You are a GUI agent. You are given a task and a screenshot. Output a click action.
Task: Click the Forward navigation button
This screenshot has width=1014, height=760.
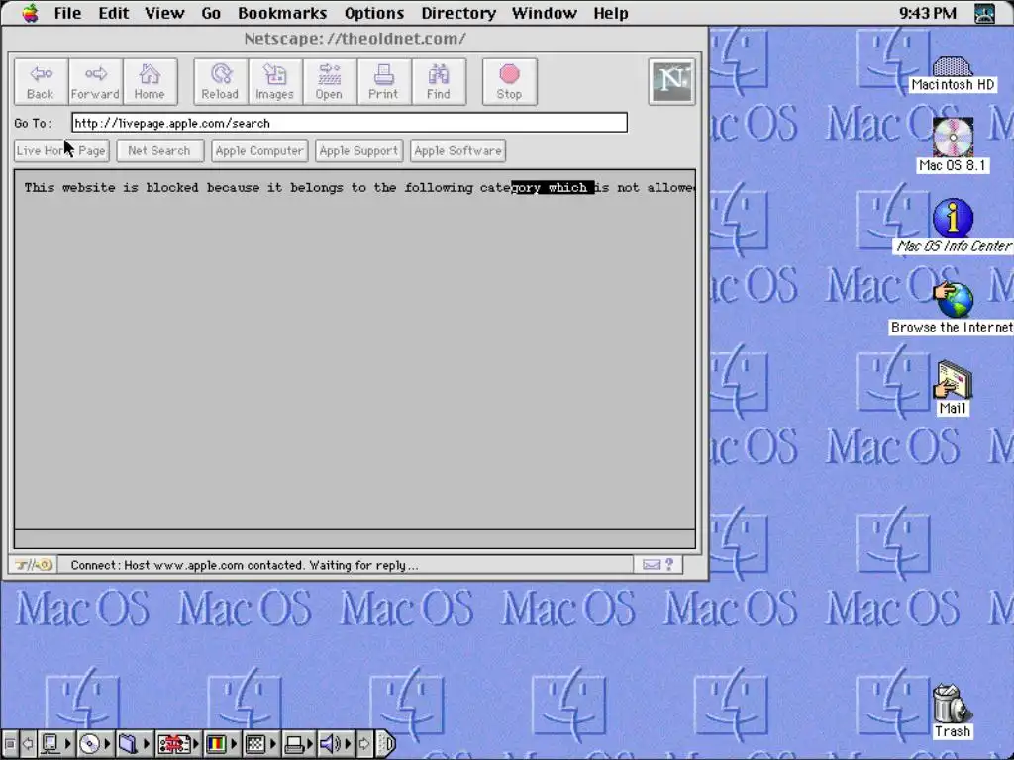95,82
